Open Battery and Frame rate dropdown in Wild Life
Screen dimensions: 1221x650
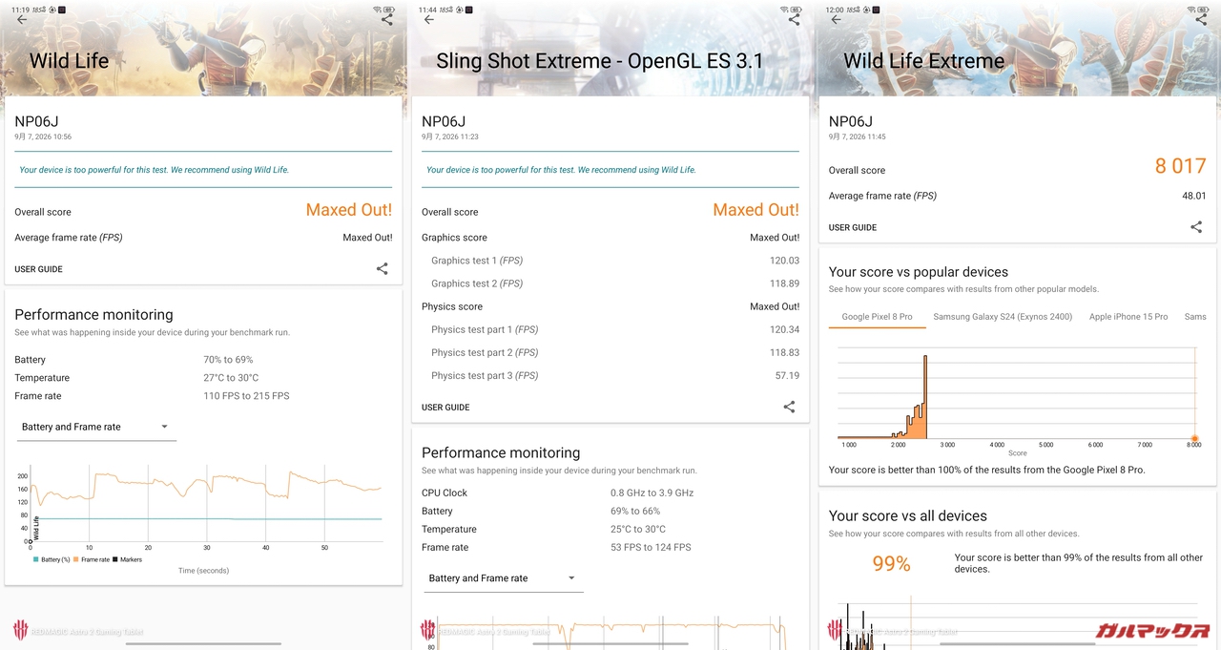tap(96, 427)
